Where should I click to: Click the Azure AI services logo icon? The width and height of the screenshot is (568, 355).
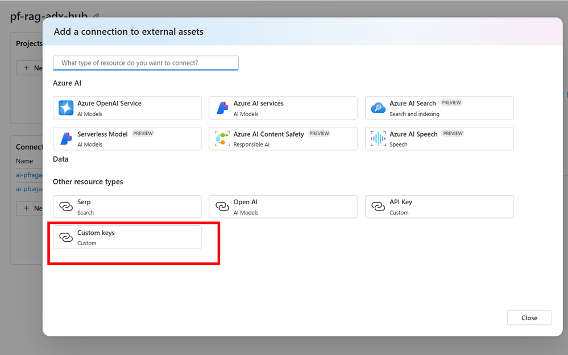click(x=222, y=108)
